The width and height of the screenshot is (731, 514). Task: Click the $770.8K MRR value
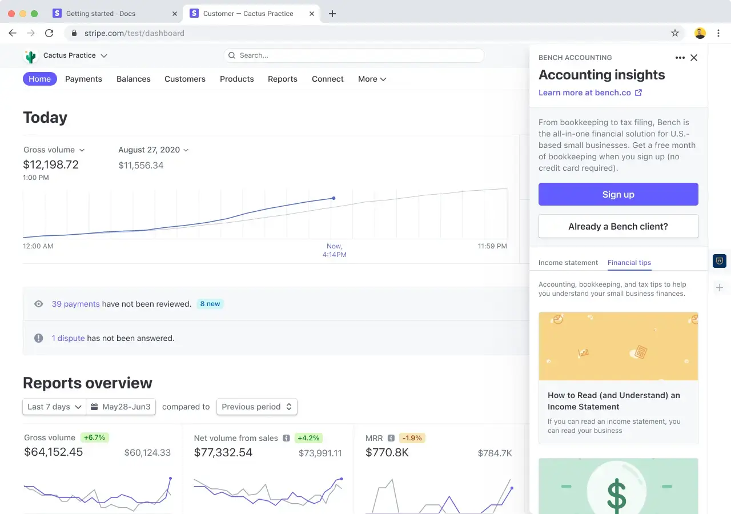click(x=387, y=452)
